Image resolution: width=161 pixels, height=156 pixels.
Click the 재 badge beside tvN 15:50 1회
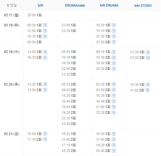click(45, 134)
